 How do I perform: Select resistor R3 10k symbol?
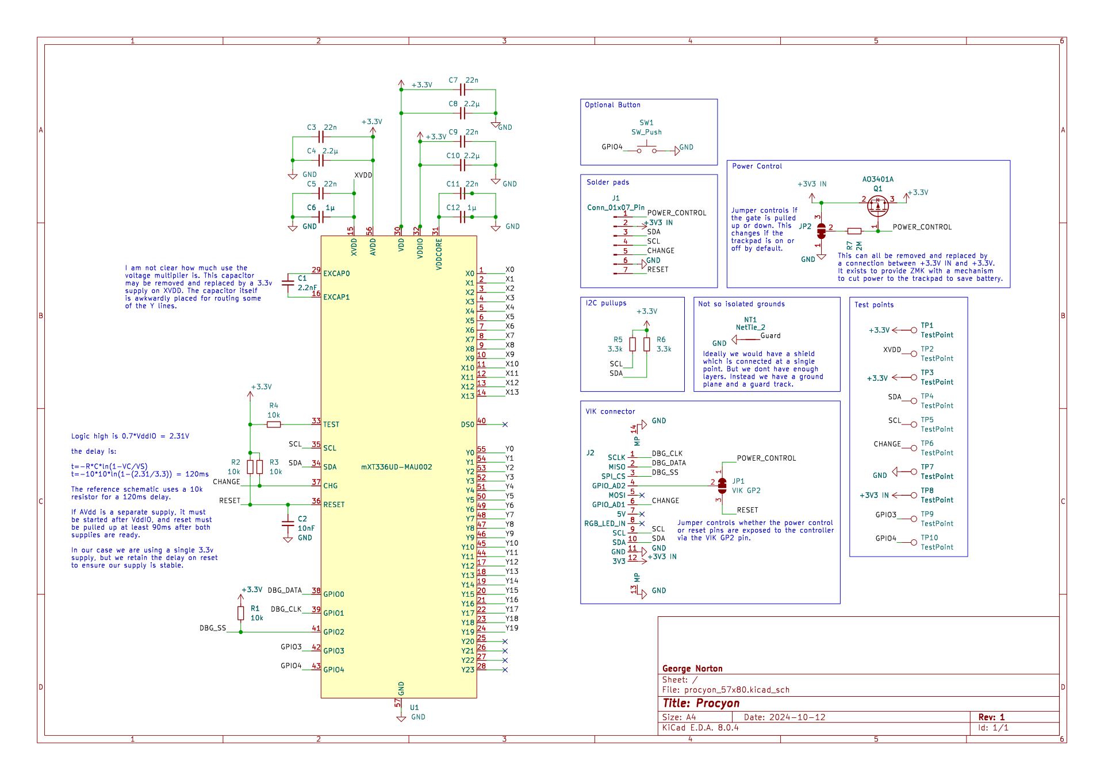(260, 467)
